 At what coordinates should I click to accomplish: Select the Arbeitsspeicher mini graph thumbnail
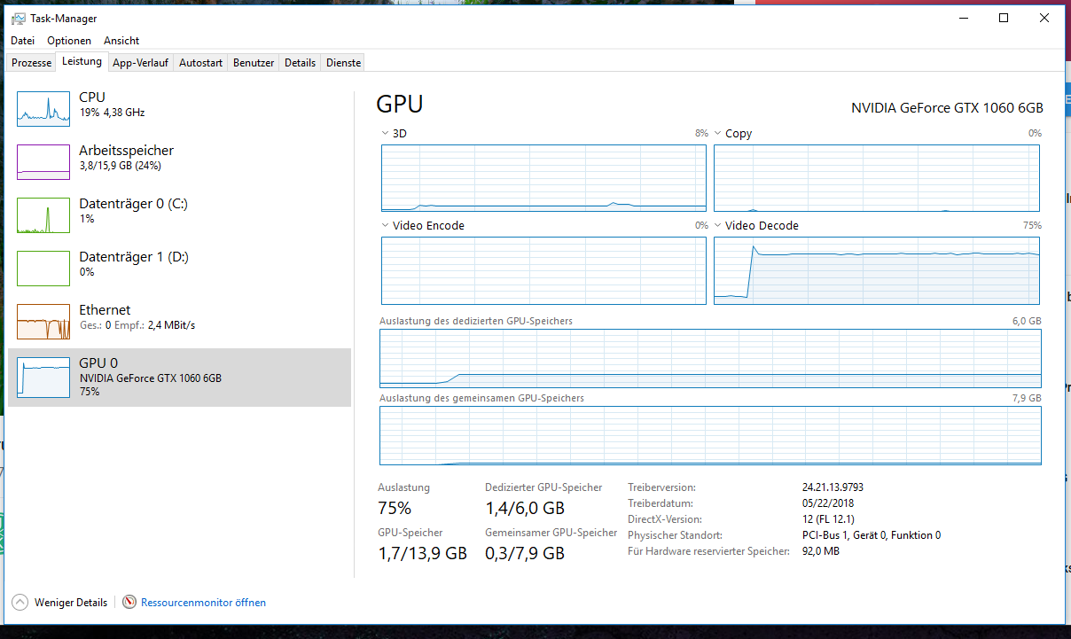pyautogui.click(x=43, y=161)
